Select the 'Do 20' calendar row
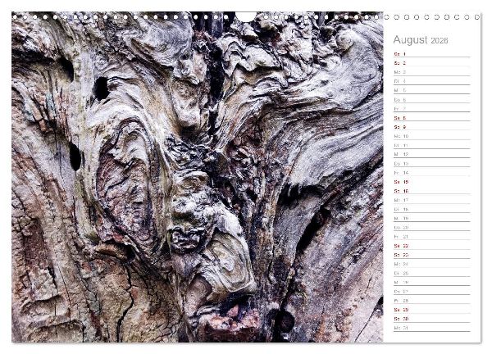This screenshot has width=492, height=354. [432, 227]
